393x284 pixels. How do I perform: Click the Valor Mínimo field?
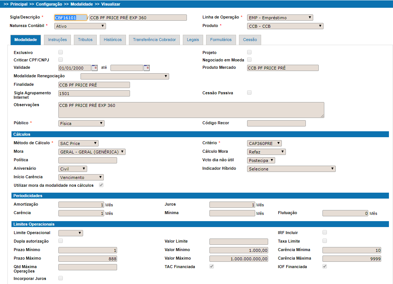(x=239, y=250)
